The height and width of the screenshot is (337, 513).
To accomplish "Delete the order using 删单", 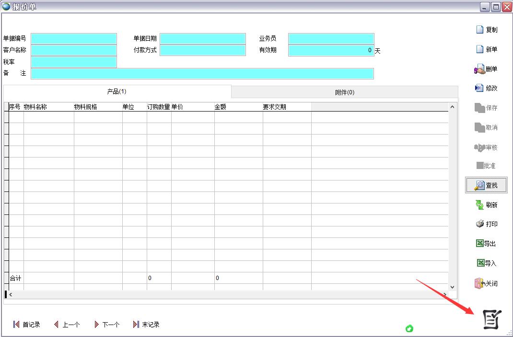I will pos(486,69).
